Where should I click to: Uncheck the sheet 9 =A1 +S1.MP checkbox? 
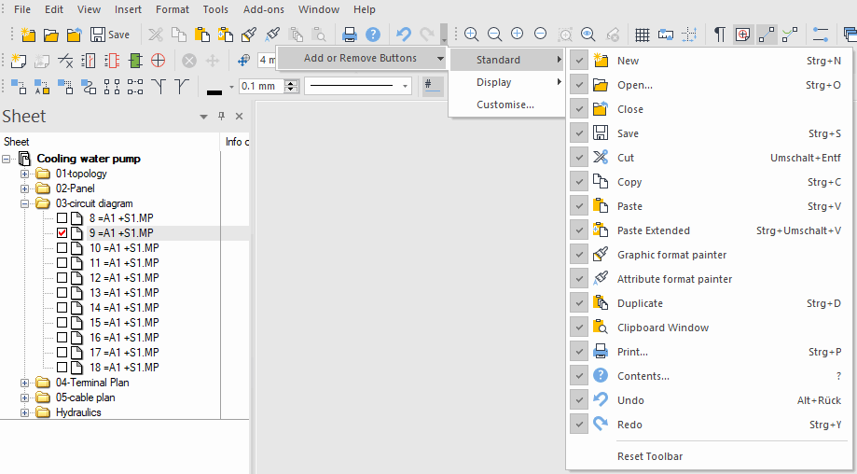(x=62, y=233)
